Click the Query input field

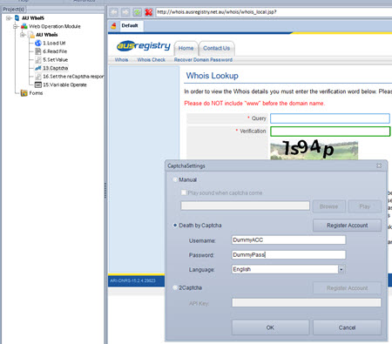click(330, 118)
